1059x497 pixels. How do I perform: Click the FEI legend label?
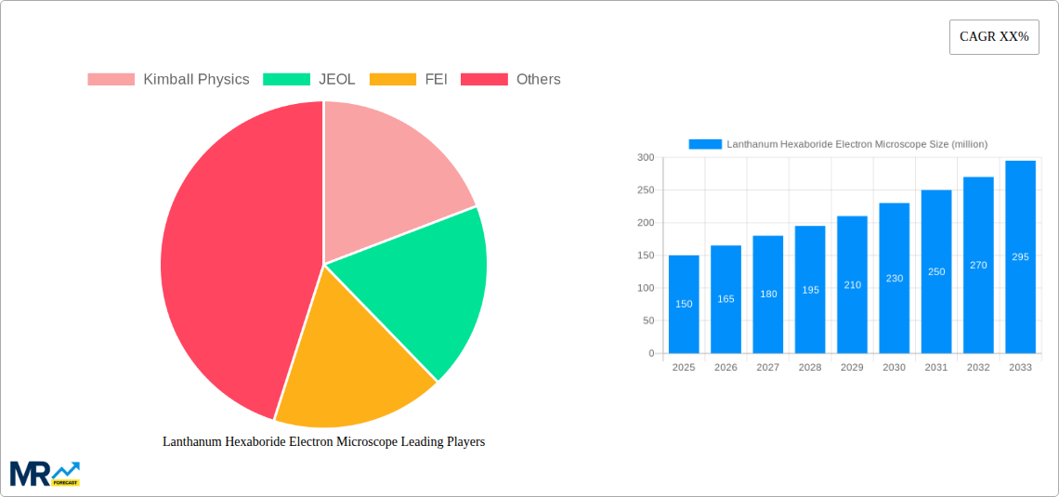436,80
